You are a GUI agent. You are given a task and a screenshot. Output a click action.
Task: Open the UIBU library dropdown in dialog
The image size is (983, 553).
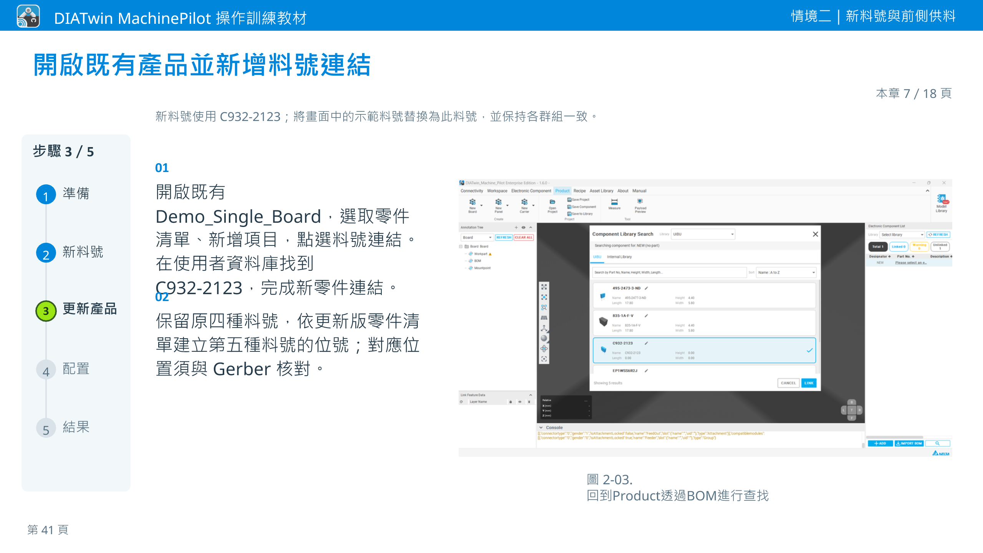pyautogui.click(x=703, y=234)
